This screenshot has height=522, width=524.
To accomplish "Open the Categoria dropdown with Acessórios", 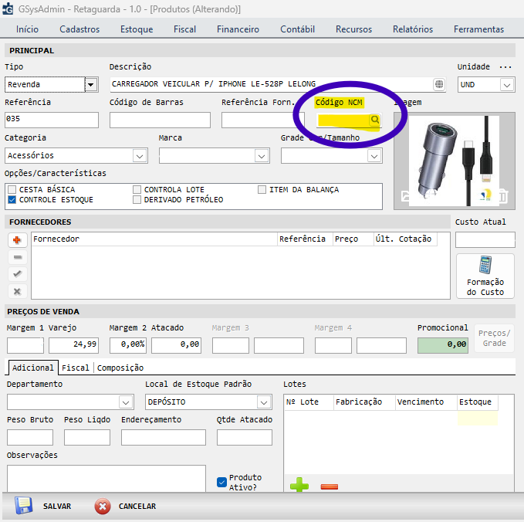I will pyautogui.click(x=139, y=156).
